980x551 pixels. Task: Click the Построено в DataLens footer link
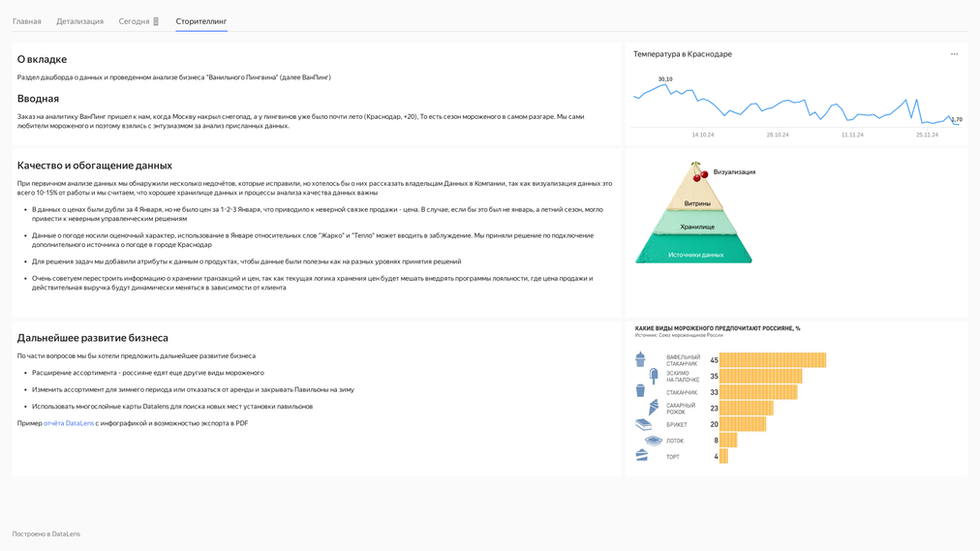(x=46, y=534)
